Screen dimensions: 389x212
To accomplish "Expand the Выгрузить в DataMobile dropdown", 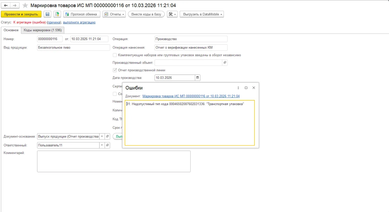I will click(202, 14).
